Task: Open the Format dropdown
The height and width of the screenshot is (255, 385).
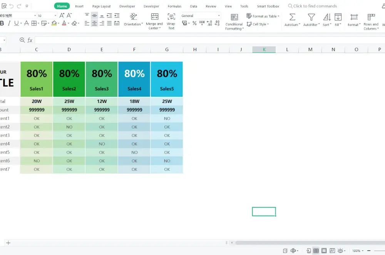Action: tap(354, 20)
